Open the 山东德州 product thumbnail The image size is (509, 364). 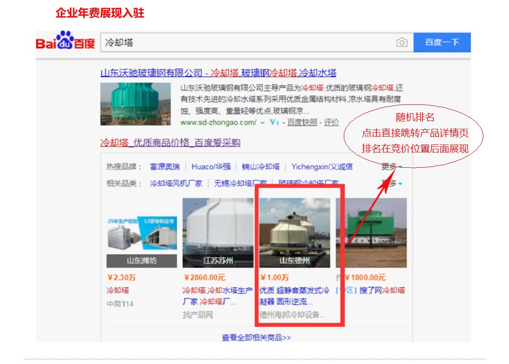pos(294,233)
